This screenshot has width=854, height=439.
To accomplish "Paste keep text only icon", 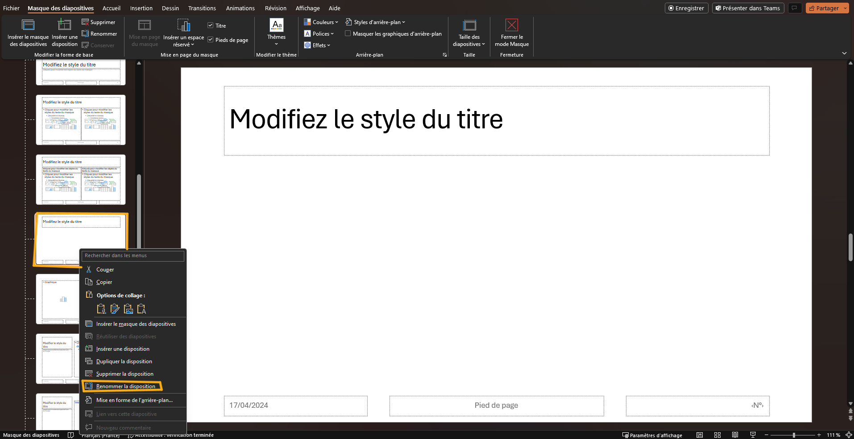I will pos(142,309).
